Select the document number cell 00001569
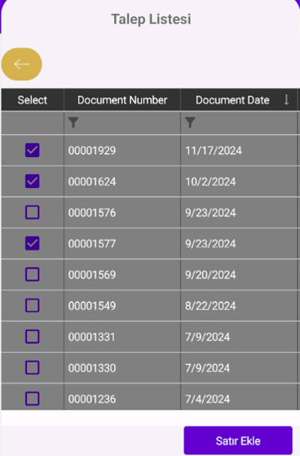The image size is (300, 456). (123, 274)
